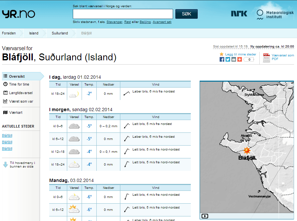Open the NRK logo link
This screenshot has height=221, width=297.
click(x=239, y=13)
